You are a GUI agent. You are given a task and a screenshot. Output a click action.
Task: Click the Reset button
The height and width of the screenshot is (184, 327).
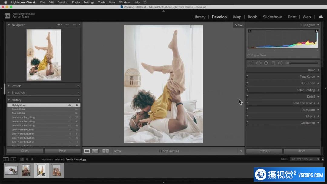pos(302,151)
